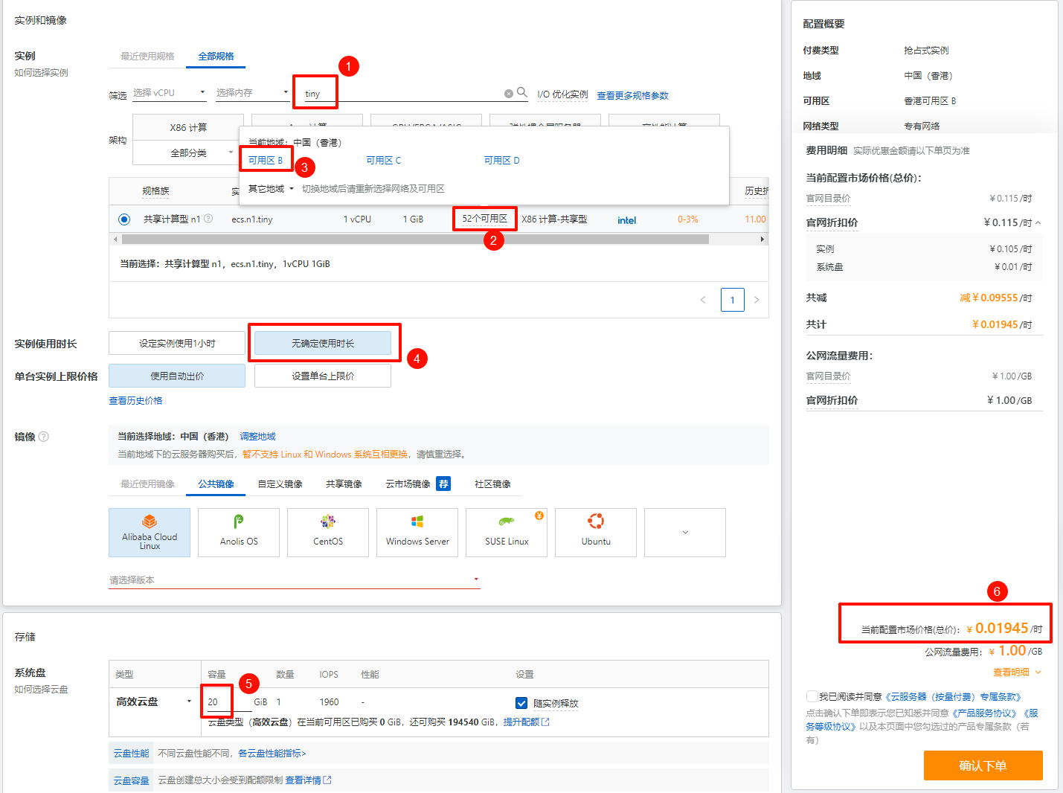Select Windows Server image
This screenshot has width=1063, height=793.
[x=417, y=533]
